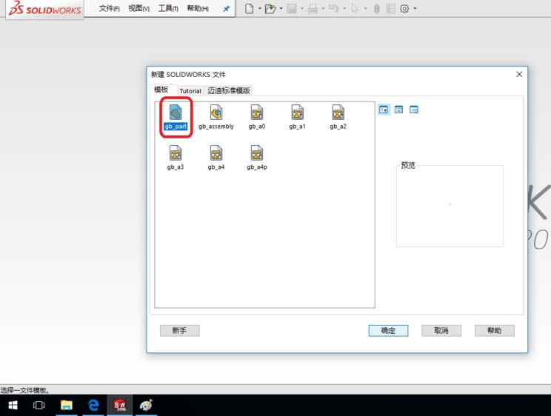Click the Undo toolbar icon
Viewport: 551px width, 416px height.
pyautogui.click(x=333, y=8)
